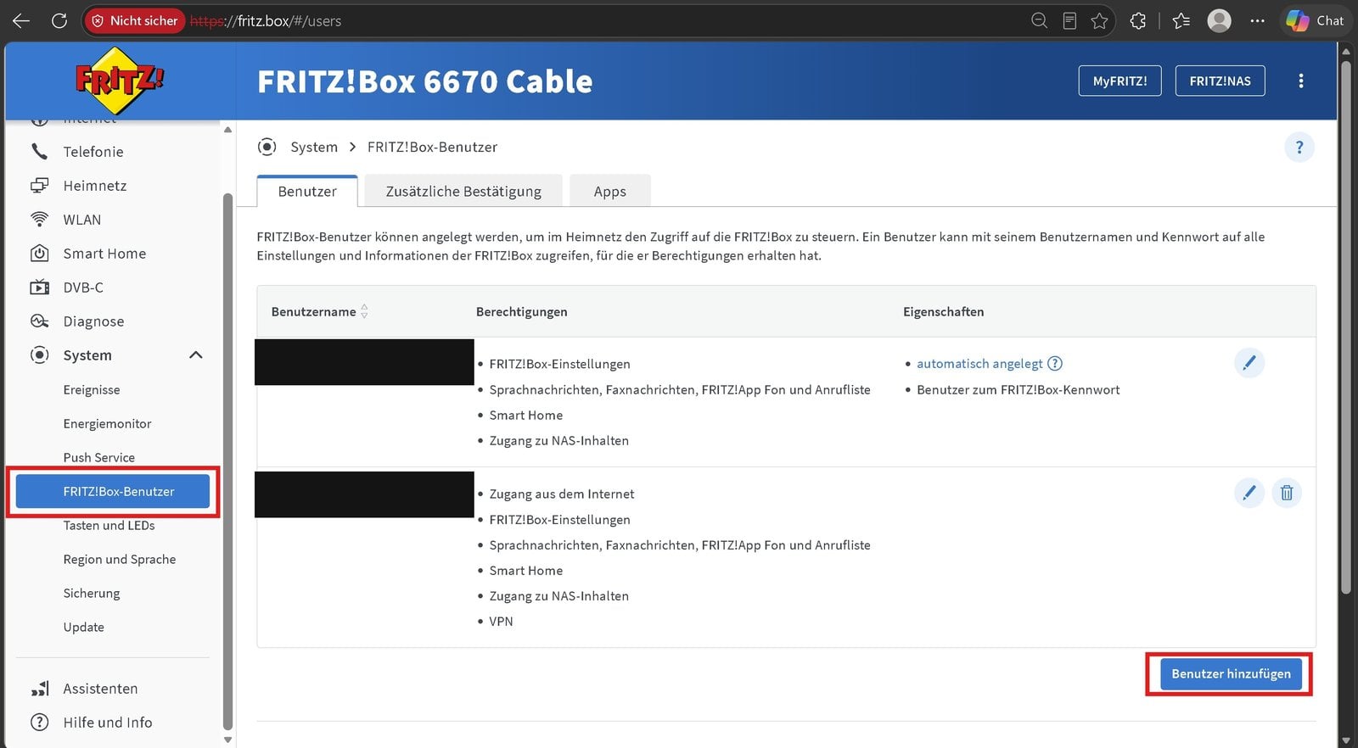Screen dimensions: 1358x748
Task: Click the breadcrumb System circle icon
Action: click(x=267, y=147)
